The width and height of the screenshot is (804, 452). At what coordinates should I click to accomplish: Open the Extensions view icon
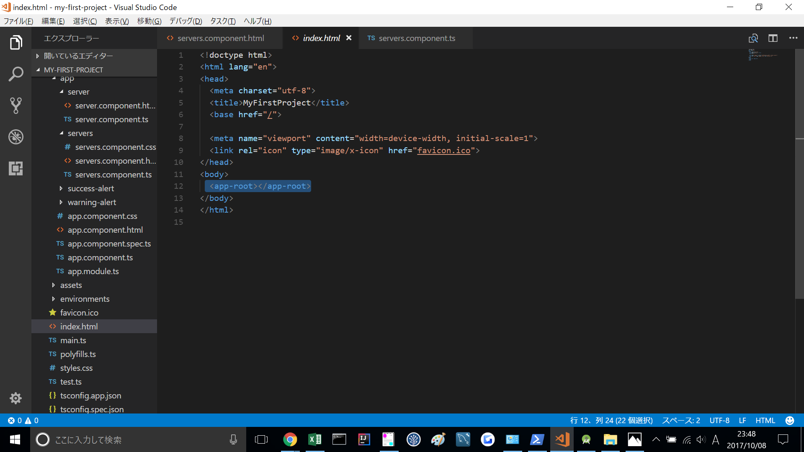point(15,168)
